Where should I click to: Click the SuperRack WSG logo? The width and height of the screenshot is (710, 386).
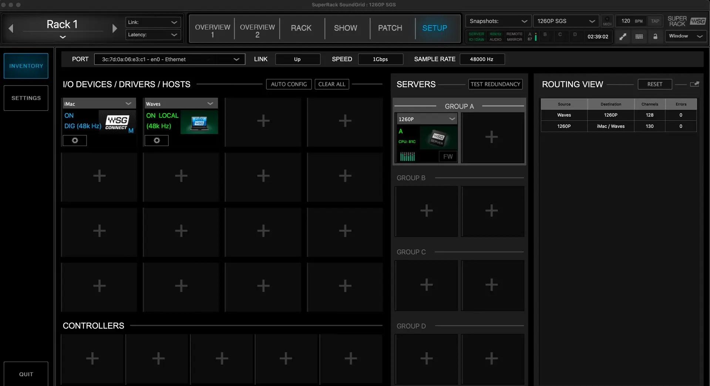coord(687,21)
